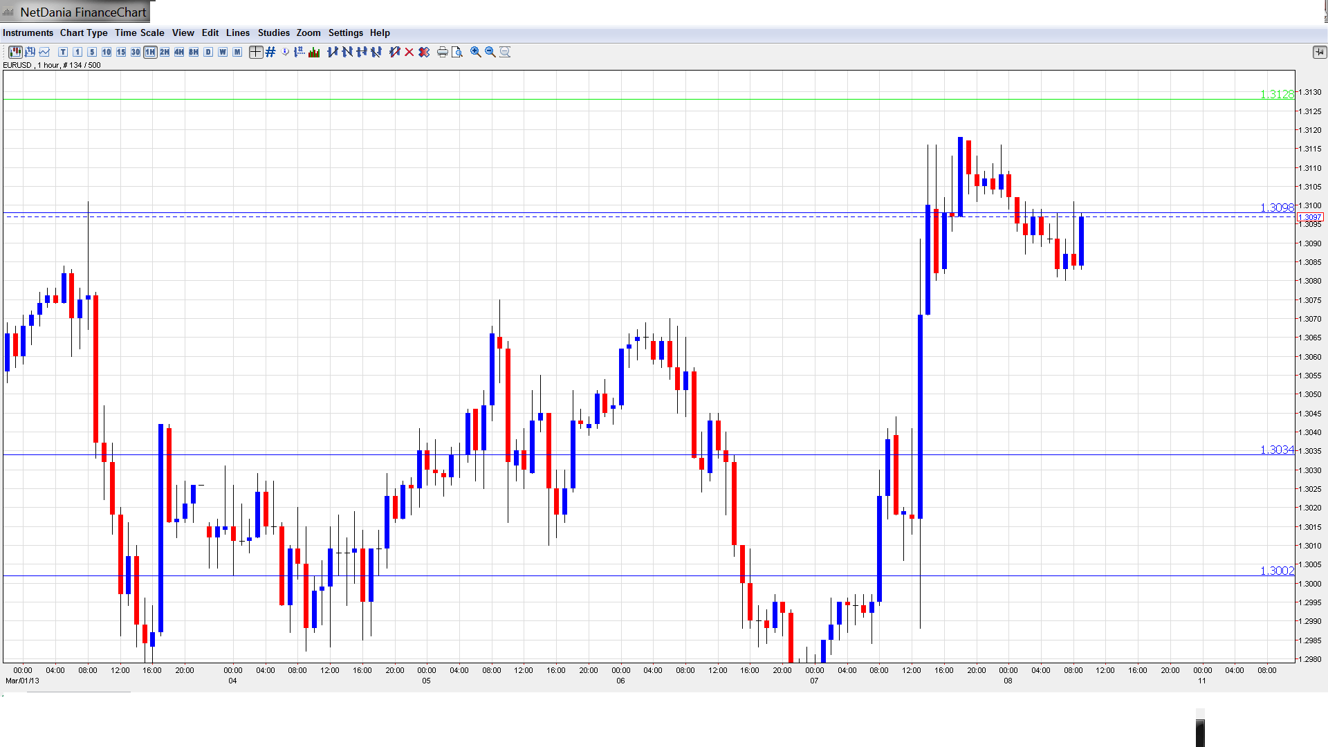Click the zoom out magnifier
The image size is (1328, 747).
click(x=490, y=52)
